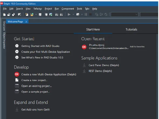
Task: Toggle Form/Unit toolbar icon
Action: (13, 15)
